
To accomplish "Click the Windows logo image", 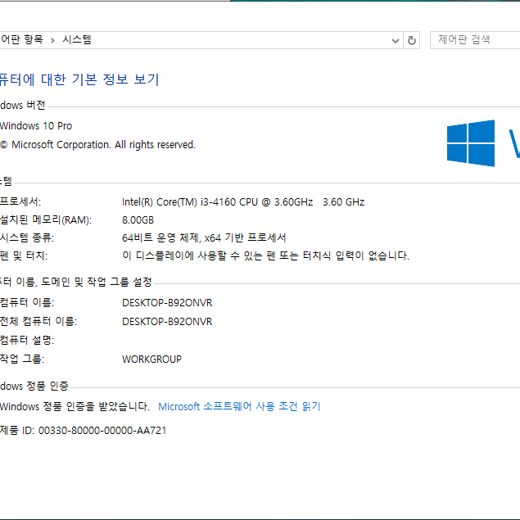I will (471, 143).
